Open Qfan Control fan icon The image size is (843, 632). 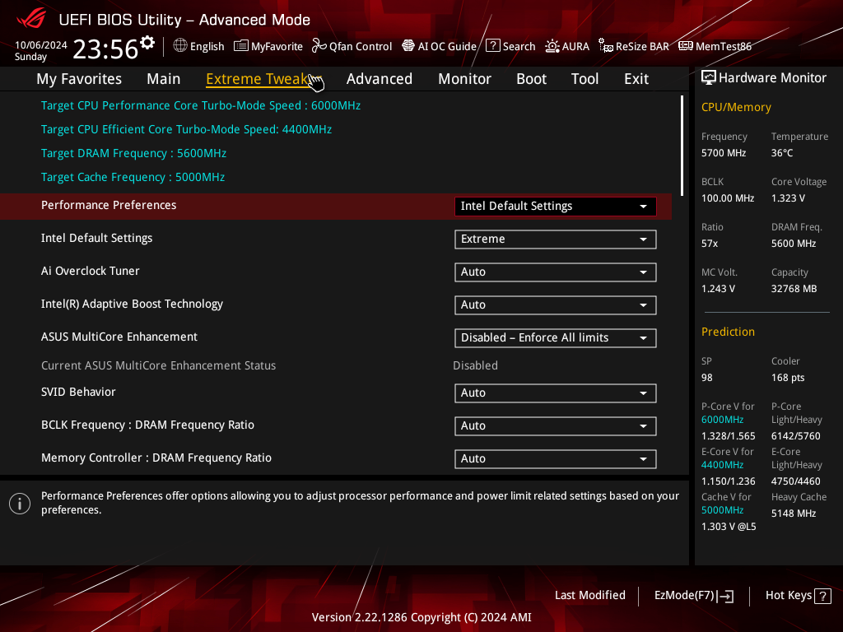pyautogui.click(x=319, y=46)
